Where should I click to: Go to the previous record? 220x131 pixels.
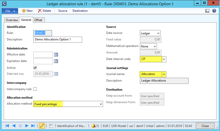pyautogui.click(x=14, y=126)
